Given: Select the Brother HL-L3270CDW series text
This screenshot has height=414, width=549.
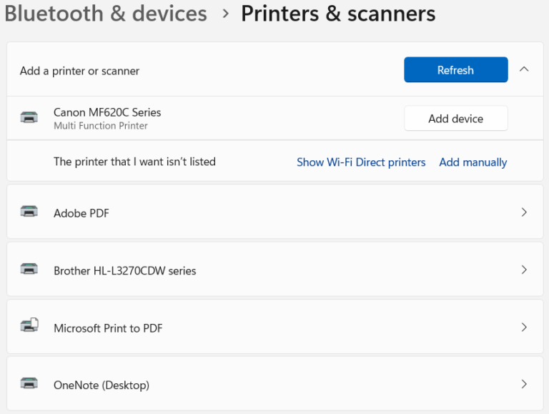Looking at the screenshot, I should pos(124,271).
